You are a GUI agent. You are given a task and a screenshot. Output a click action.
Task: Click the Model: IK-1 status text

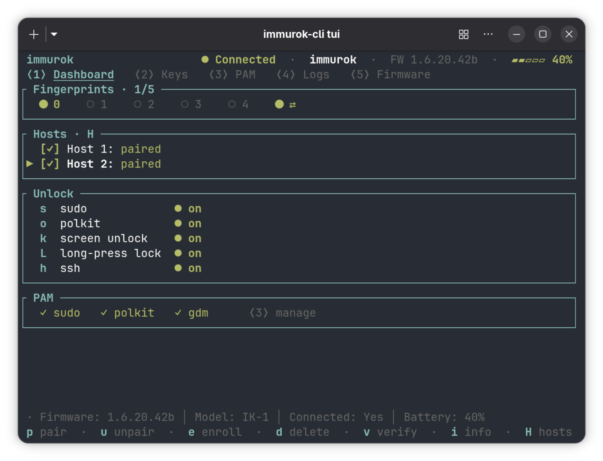click(232, 417)
